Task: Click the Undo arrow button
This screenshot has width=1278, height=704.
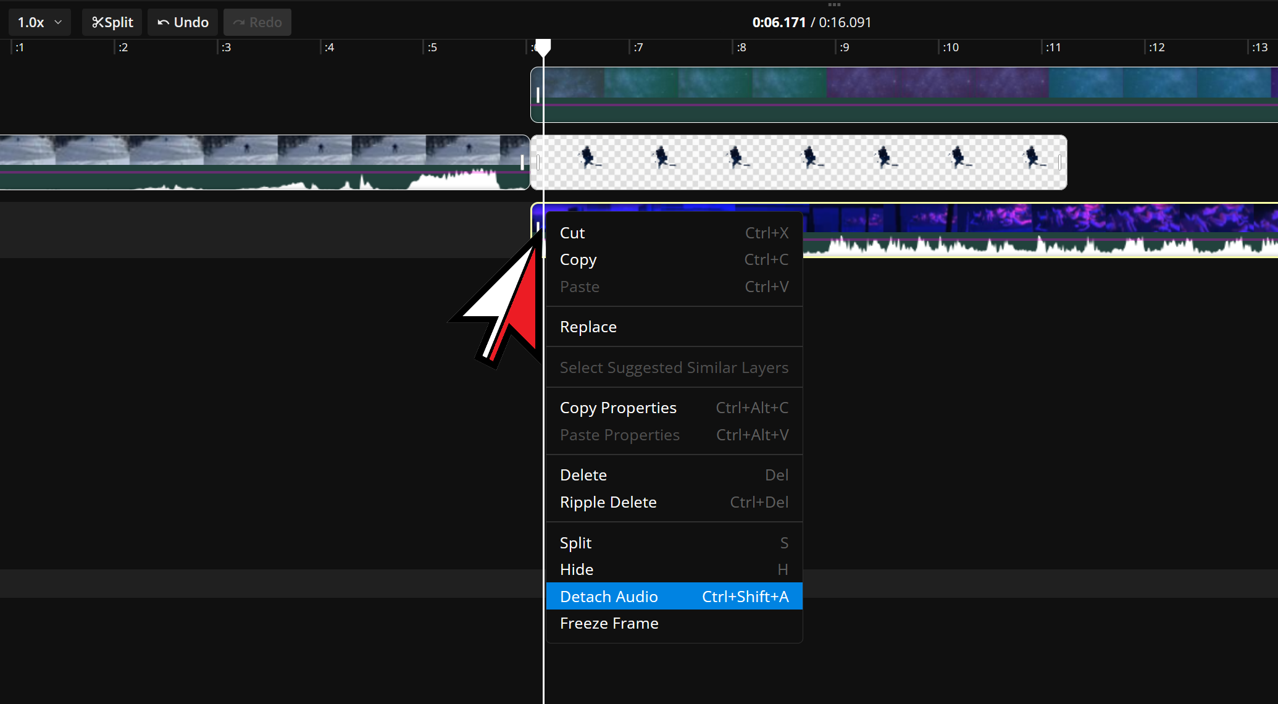Action: [183, 22]
